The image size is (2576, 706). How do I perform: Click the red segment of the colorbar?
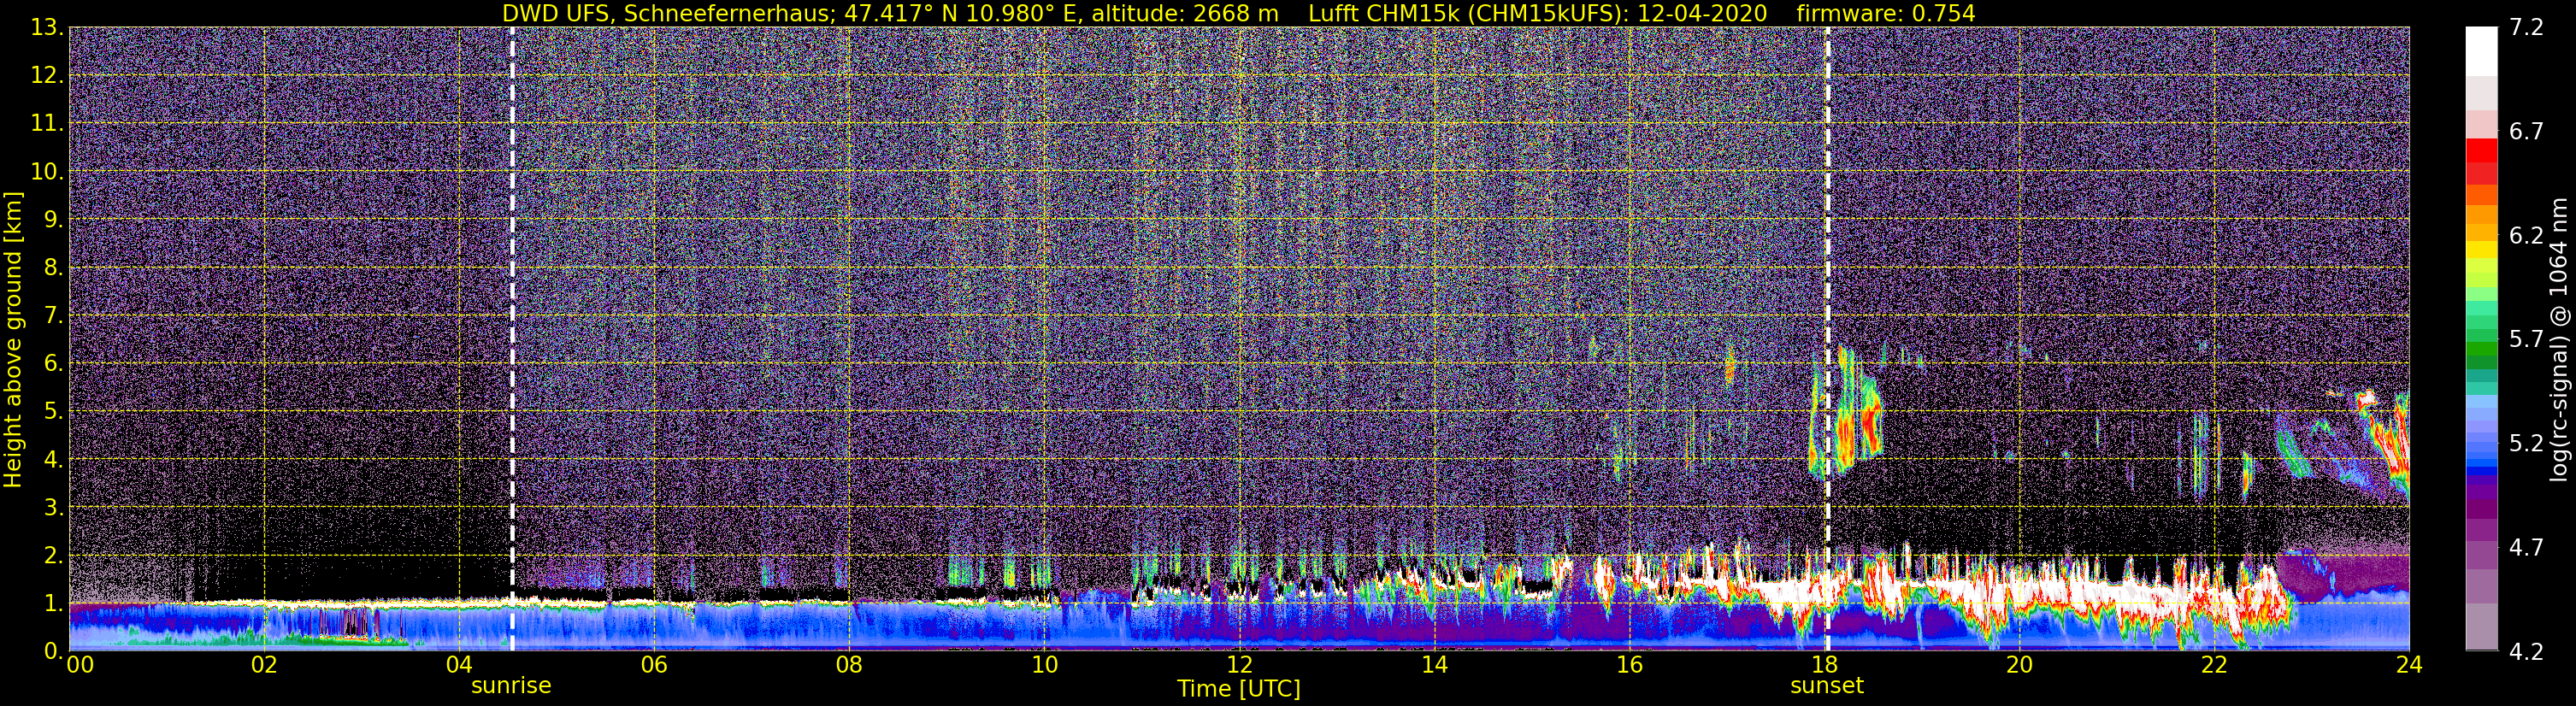(x=2481, y=150)
